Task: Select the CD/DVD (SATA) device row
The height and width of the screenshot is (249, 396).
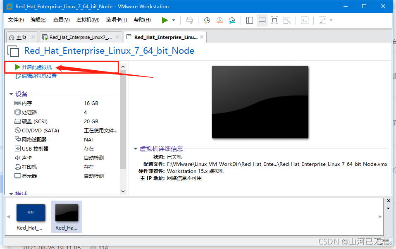Action: click(66, 130)
